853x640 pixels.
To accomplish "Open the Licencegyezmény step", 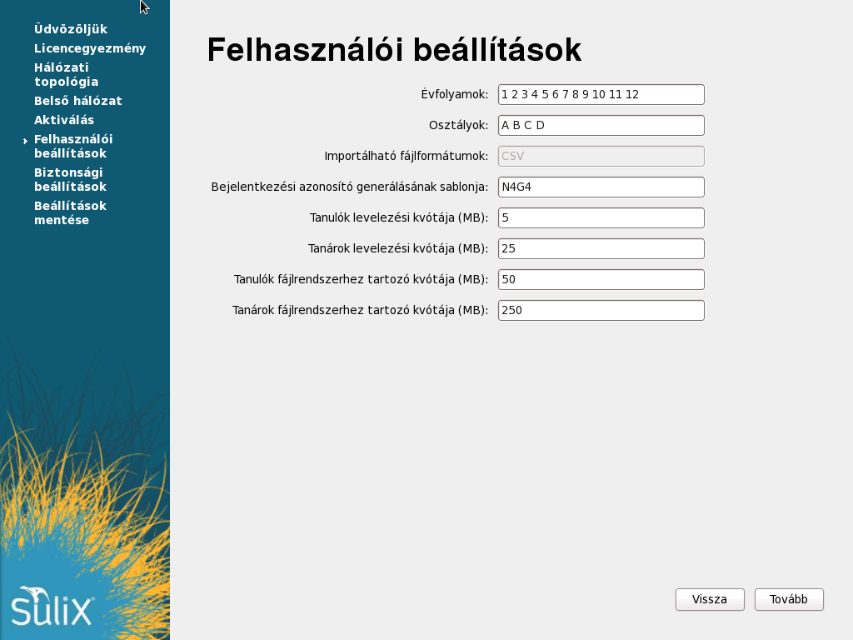I will 90,48.
